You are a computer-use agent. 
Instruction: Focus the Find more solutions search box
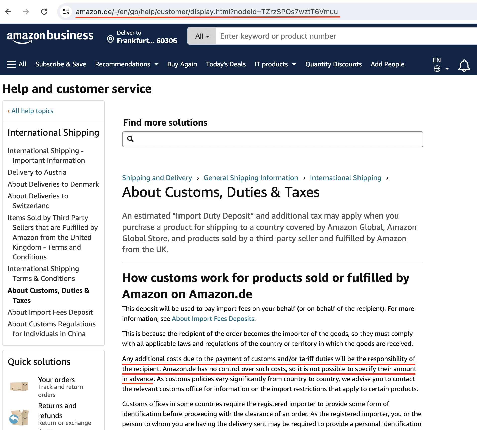coord(272,139)
